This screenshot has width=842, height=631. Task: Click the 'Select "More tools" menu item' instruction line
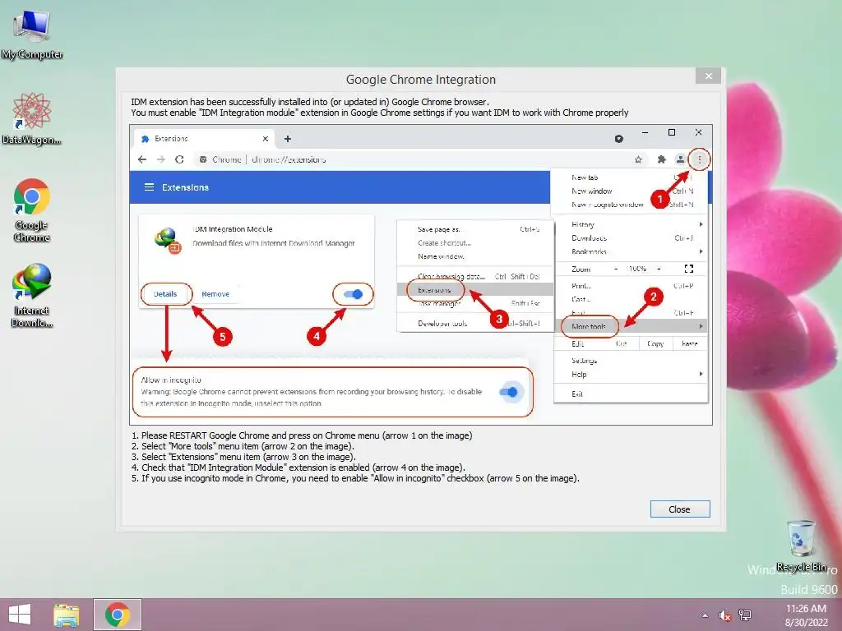coord(243,446)
